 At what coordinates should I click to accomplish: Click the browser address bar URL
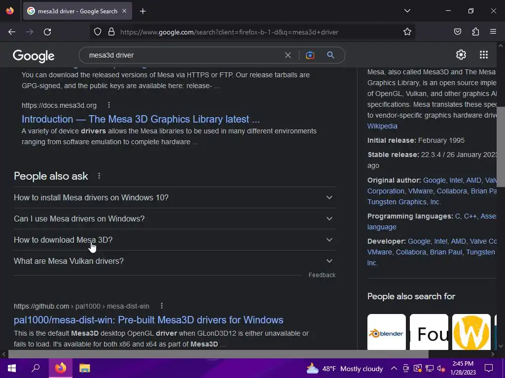[229, 32]
